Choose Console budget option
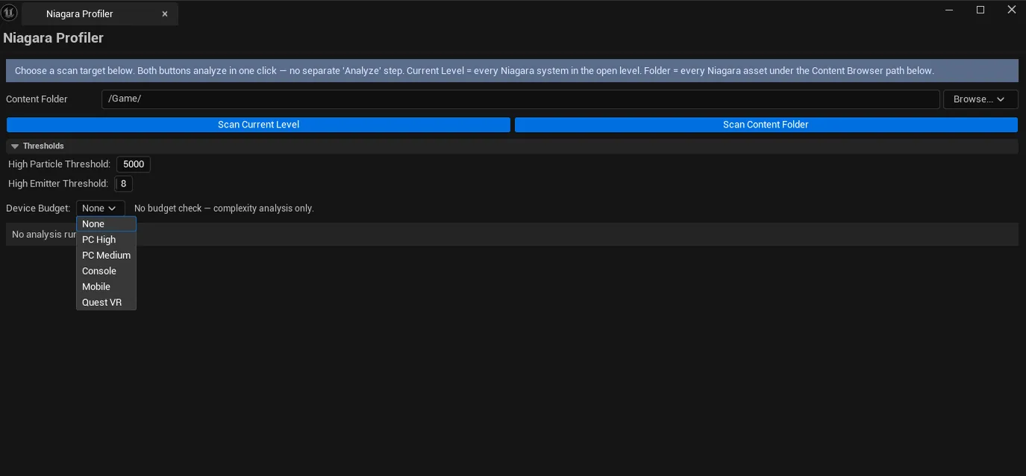The image size is (1026, 476). point(106,271)
